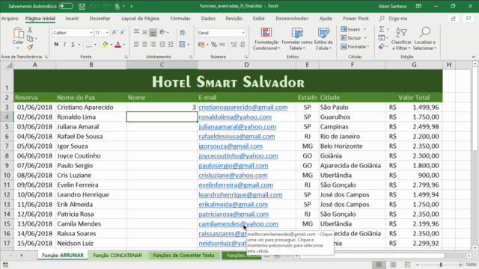Click the red font color button

(x=118, y=45)
